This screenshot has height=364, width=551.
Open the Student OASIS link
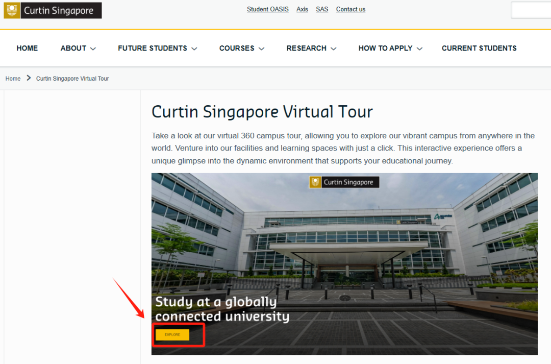pos(268,9)
